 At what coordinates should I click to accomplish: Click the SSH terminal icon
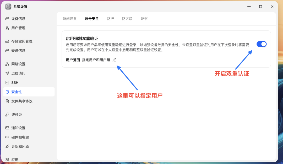pyautogui.click(x=7, y=83)
